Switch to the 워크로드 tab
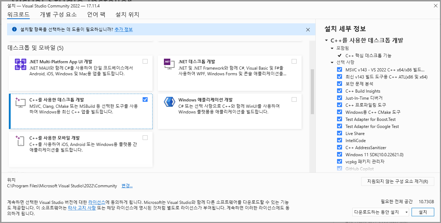Viewport: 441px width, 223px height. point(18,14)
